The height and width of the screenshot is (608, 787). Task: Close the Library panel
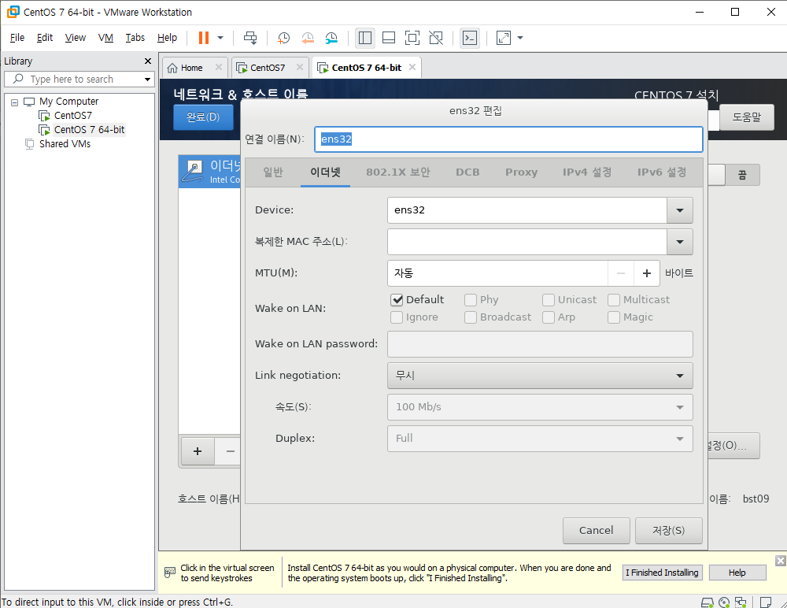click(148, 61)
